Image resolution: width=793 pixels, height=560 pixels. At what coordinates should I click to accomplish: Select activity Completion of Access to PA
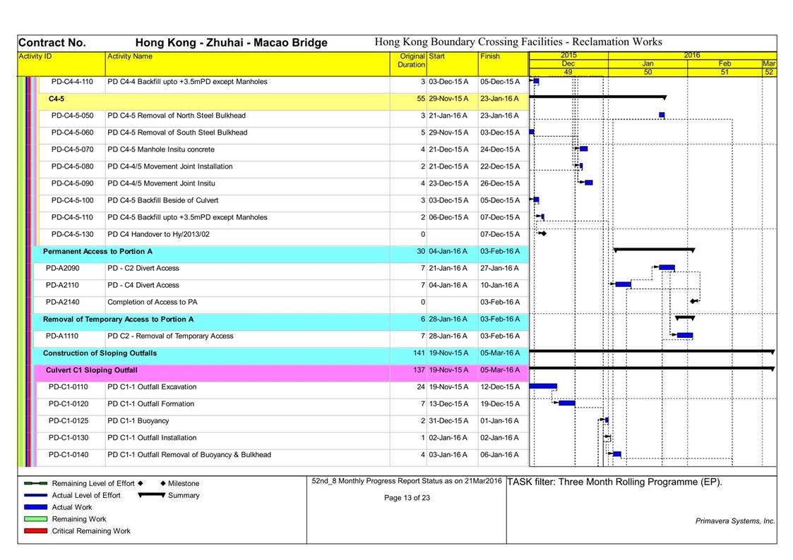click(153, 302)
